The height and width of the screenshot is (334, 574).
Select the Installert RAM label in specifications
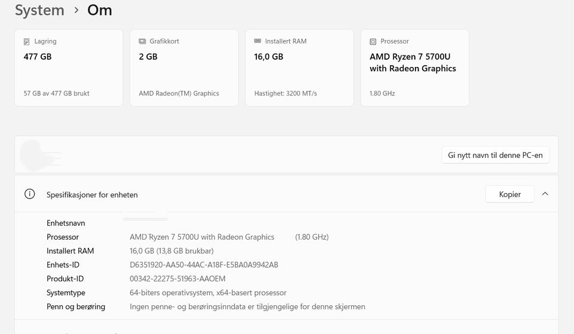(71, 251)
